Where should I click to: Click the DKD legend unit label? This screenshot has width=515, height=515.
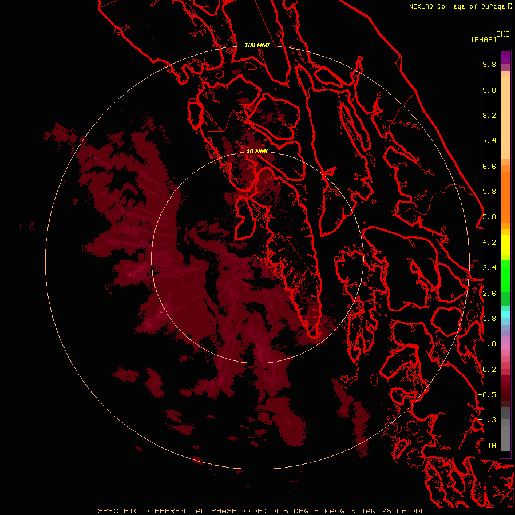click(503, 34)
